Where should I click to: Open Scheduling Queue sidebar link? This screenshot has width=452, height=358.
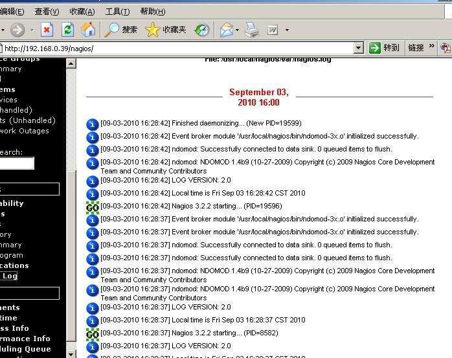[x=25, y=349]
